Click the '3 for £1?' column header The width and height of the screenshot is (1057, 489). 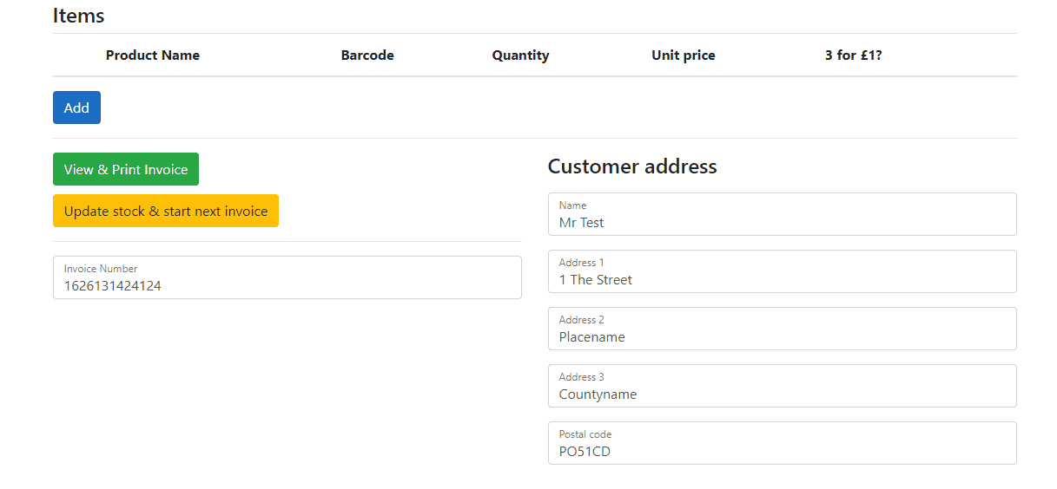854,55
